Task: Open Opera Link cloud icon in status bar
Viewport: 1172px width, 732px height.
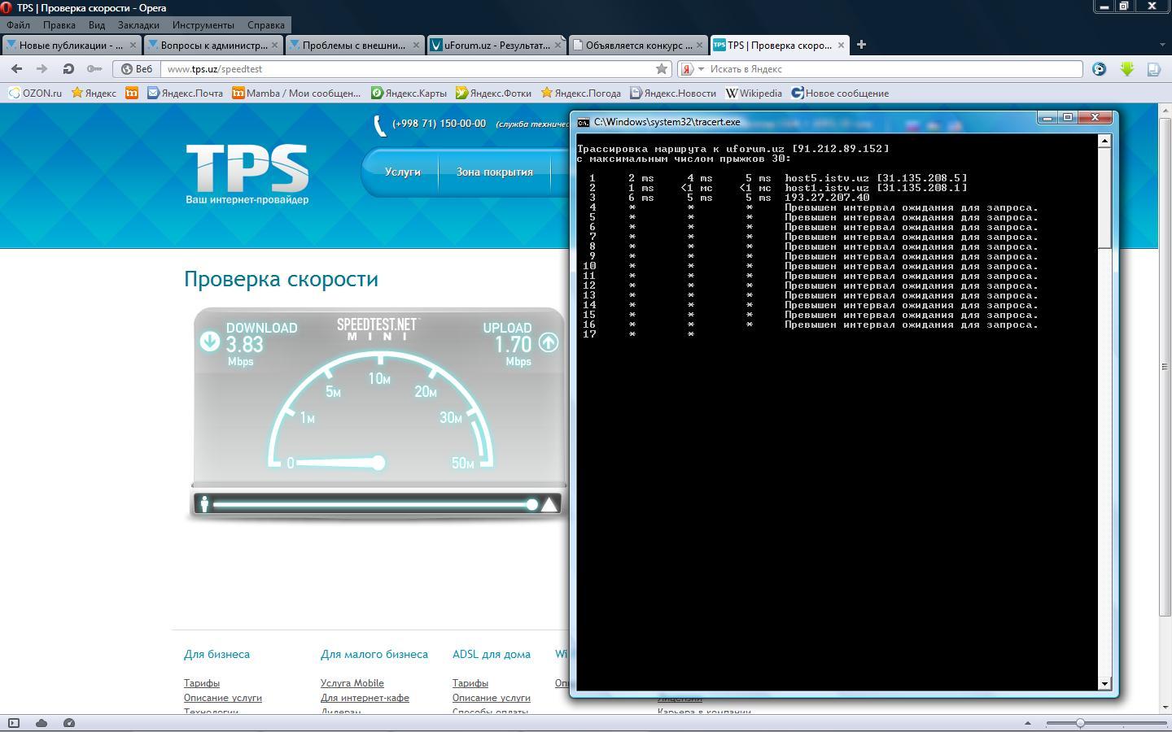Action: tap(42, 723)
